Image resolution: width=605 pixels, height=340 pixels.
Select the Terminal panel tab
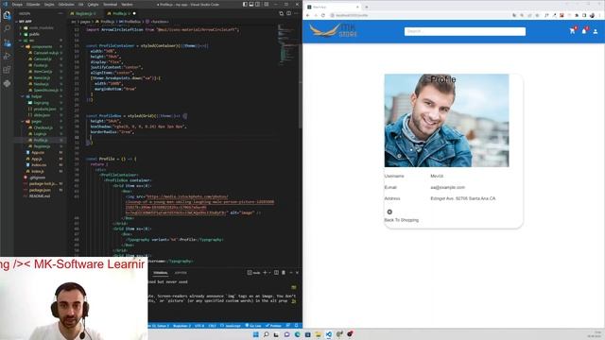[x=161, y=273]
